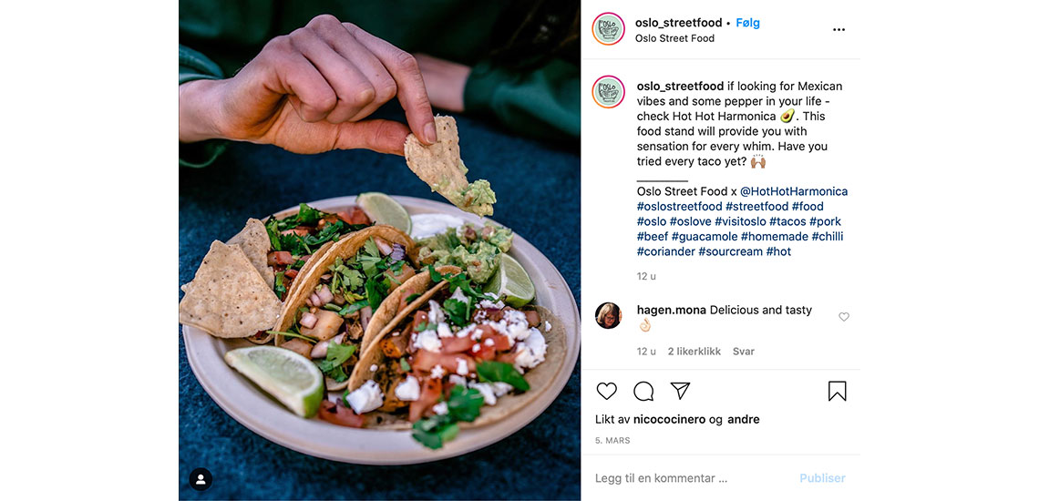
Task: Share post using the paper plane icon
Action: pyautogui.click(x=681, y=391)
